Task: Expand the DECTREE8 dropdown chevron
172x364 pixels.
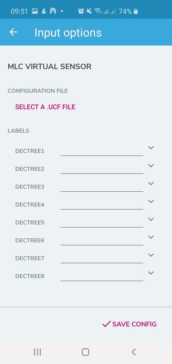Action: pos(151,273)
